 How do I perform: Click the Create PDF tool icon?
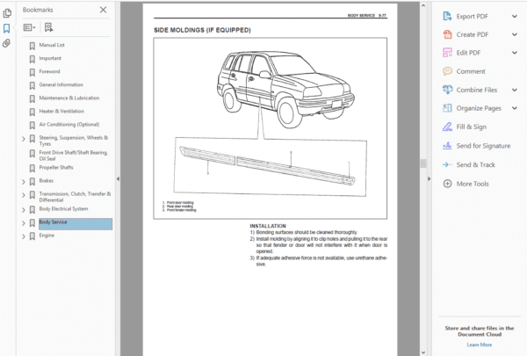pos(447,34)
